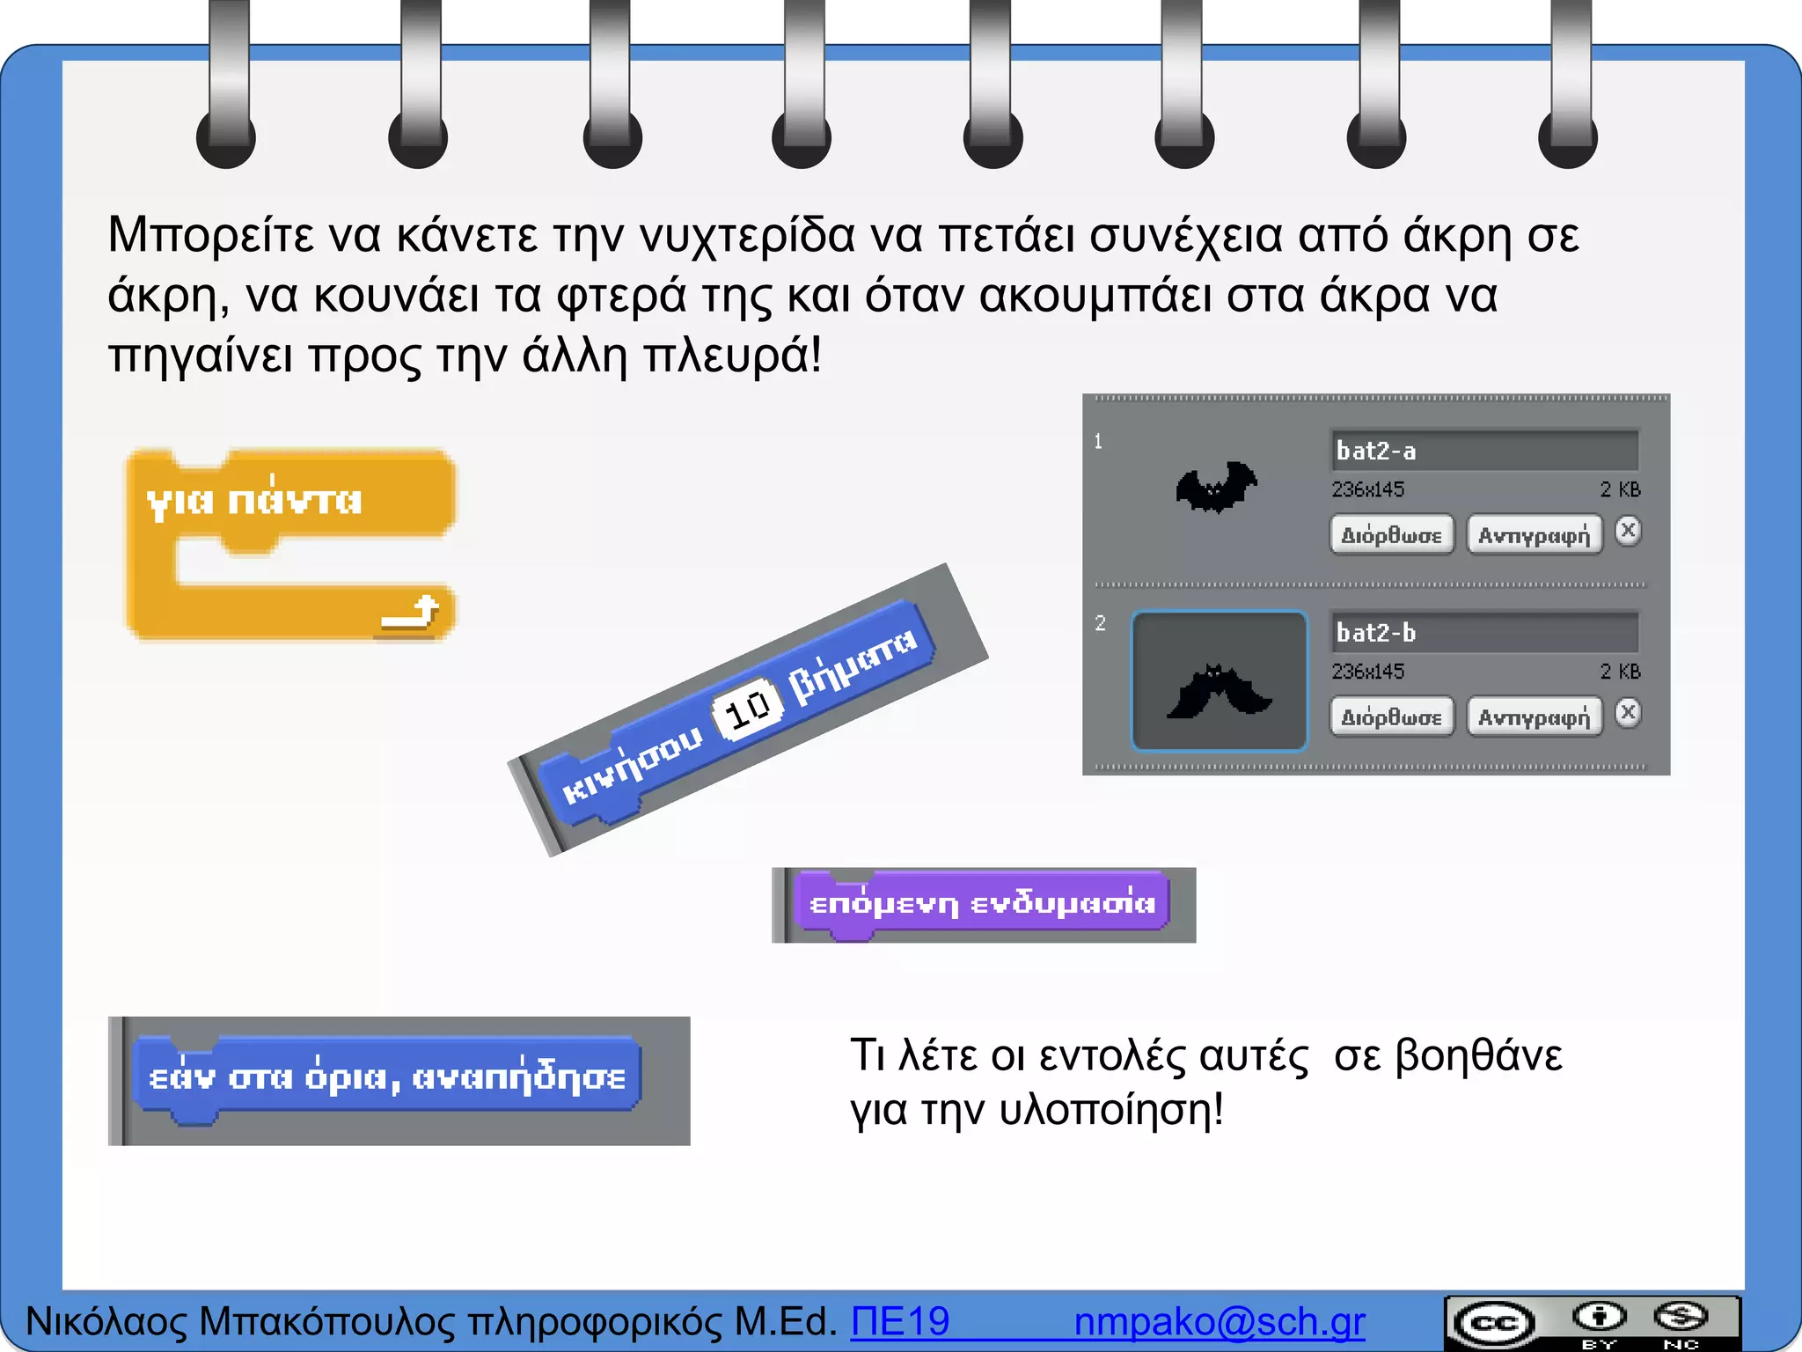
Task: Click the 'εάν στα όρια, αναπήδησε' block
Action: click(385, 1079)
